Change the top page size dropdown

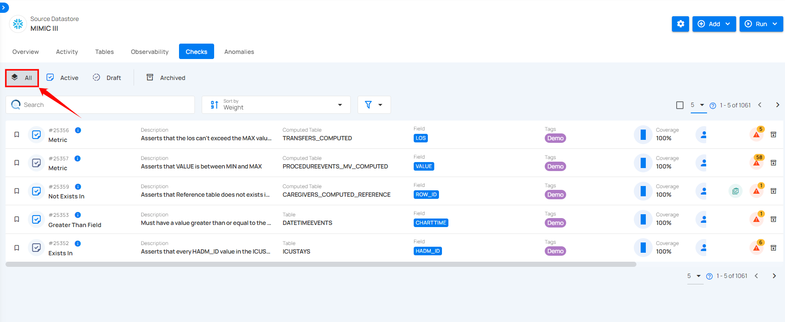point(698,105)
